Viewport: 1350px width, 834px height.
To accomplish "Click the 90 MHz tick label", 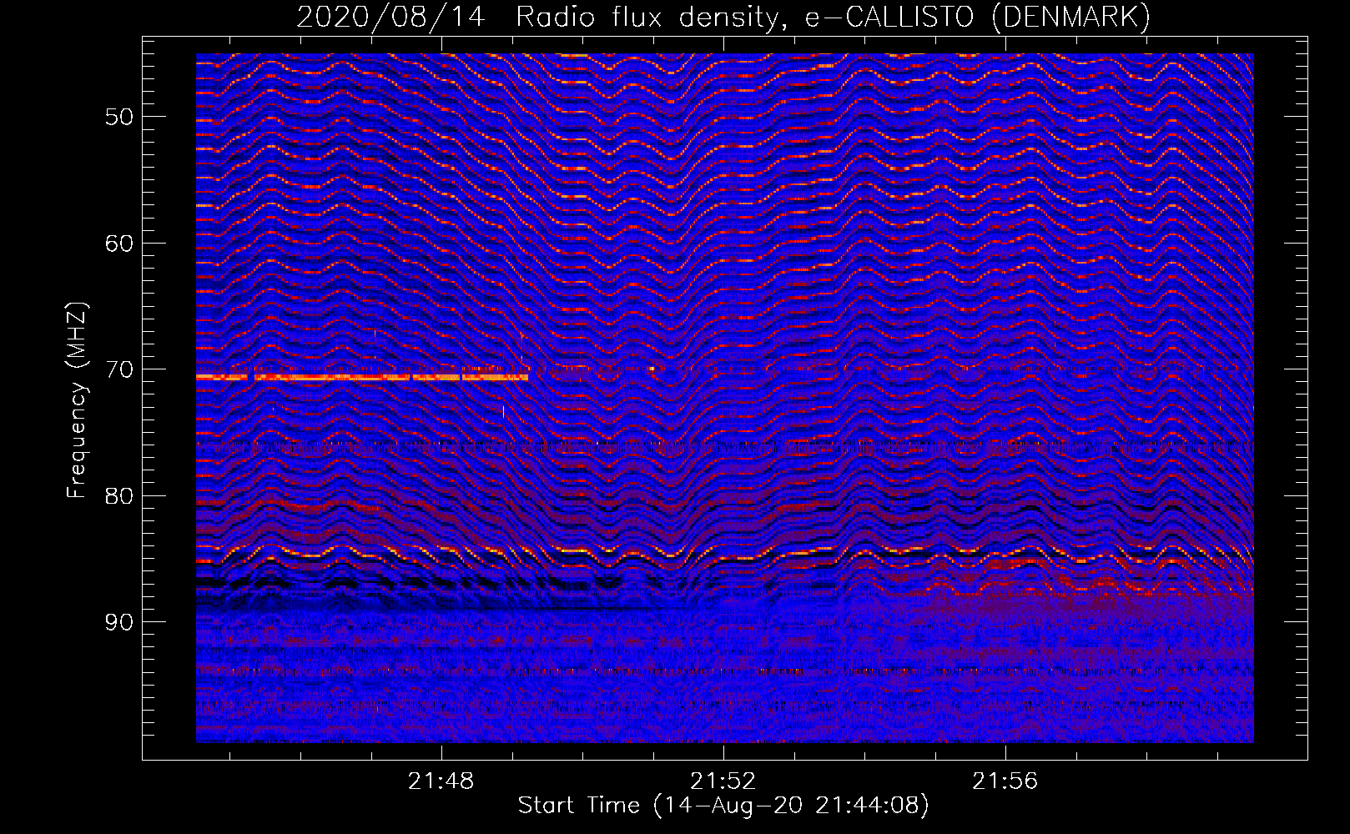I will (119, 622).
